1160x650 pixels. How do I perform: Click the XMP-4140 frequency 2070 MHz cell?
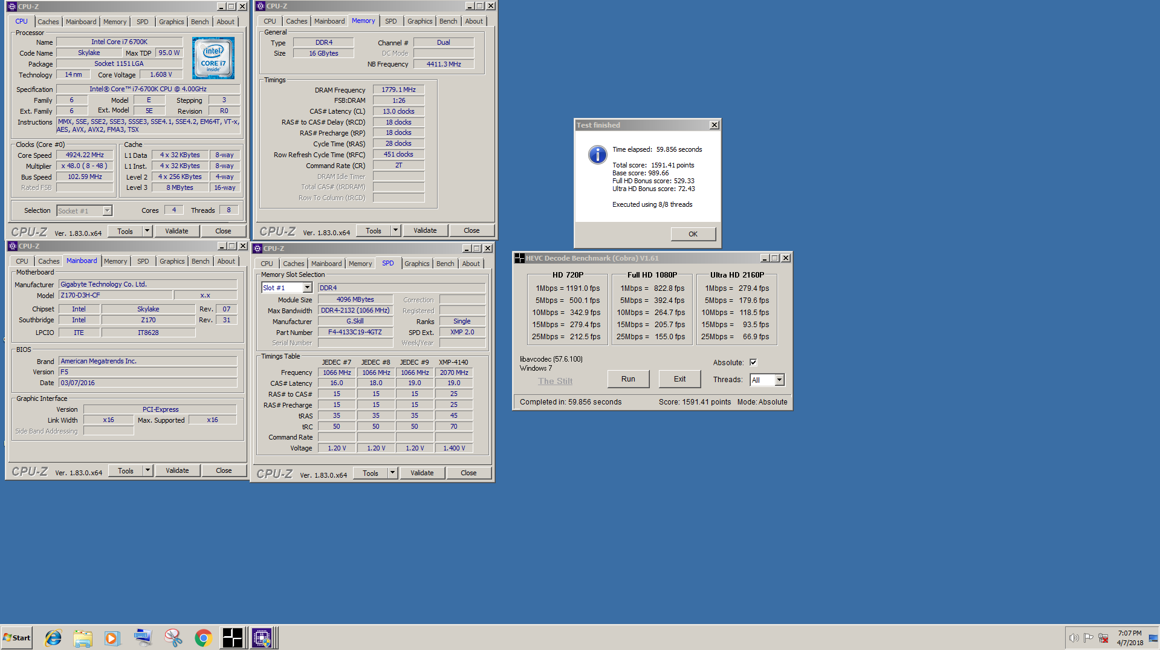[453, 372]
